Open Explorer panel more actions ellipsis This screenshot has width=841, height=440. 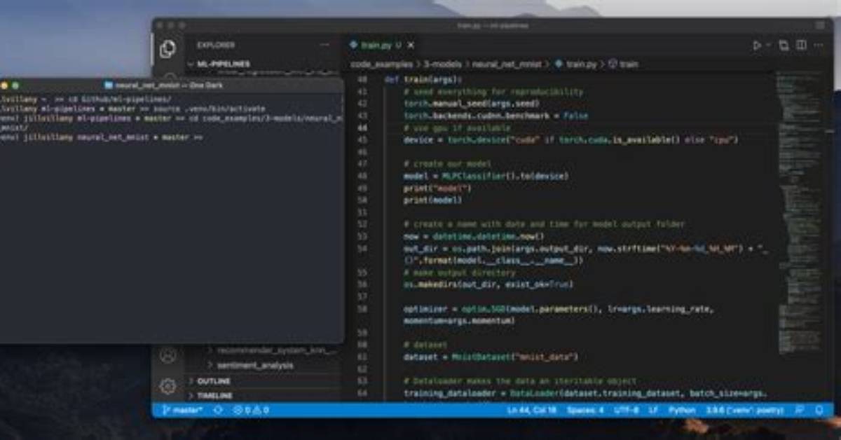point(324,45)
